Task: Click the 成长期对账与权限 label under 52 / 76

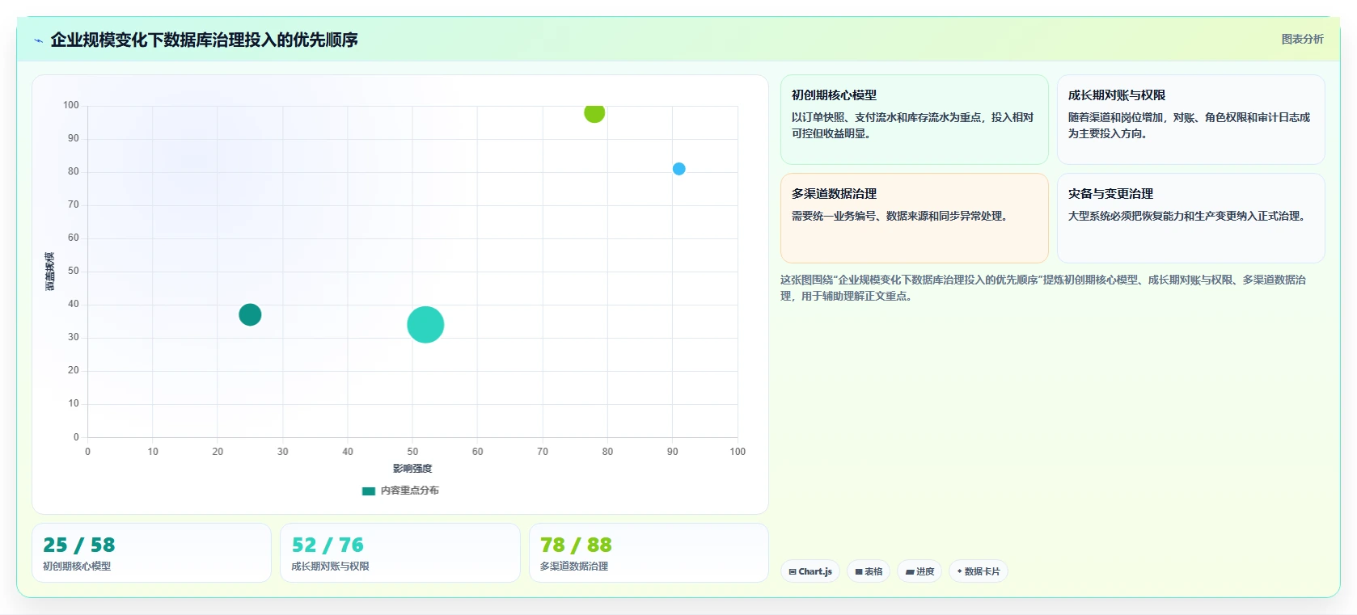Action: 330,567
